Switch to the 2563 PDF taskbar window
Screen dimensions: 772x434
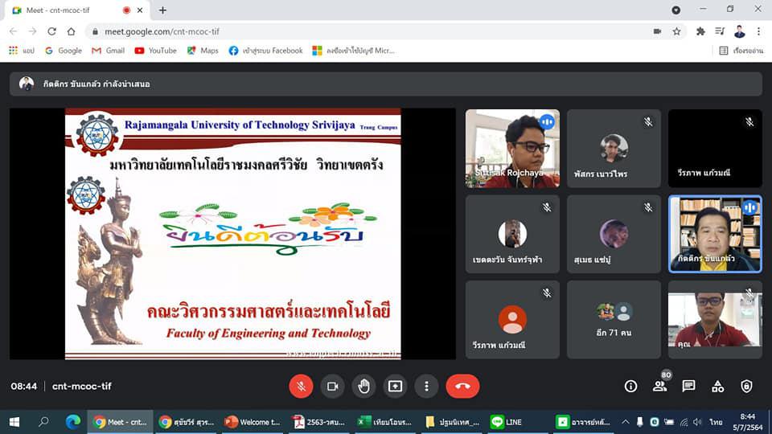tap(319, 422)
